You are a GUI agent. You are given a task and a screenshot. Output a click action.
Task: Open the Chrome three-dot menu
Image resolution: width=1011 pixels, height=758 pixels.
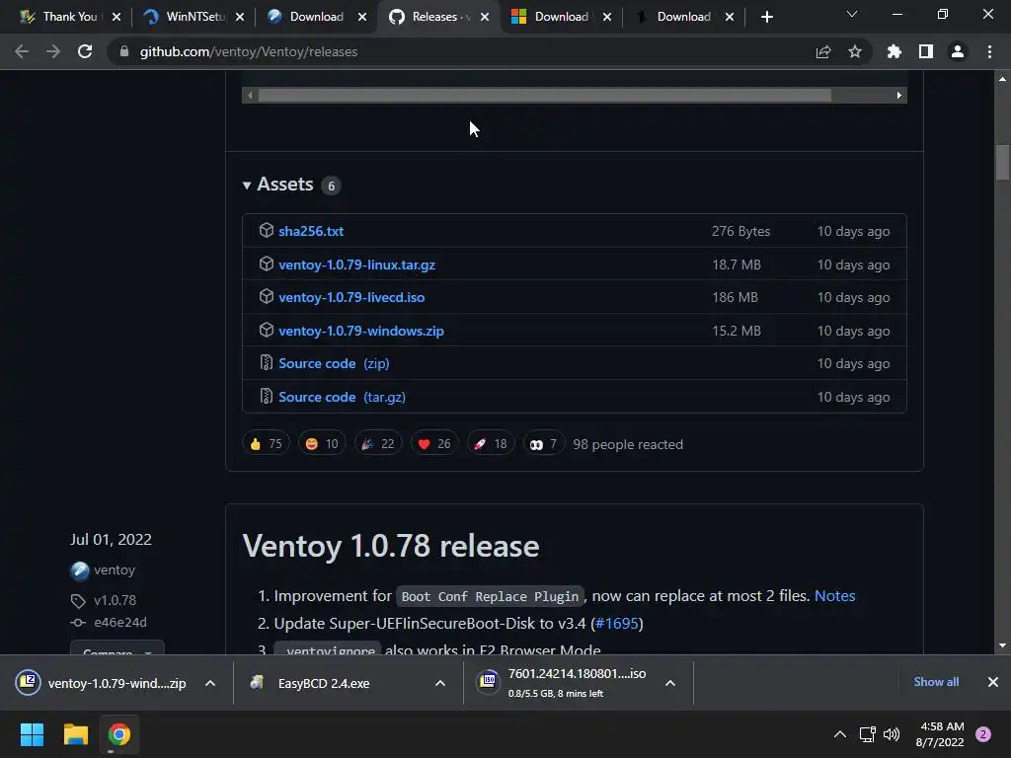[x=989, y=51]
